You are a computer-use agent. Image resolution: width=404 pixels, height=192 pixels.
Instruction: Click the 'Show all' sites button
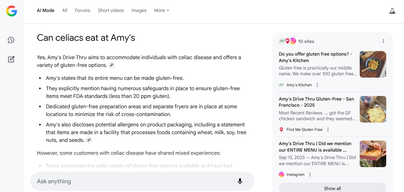point(333,188)
